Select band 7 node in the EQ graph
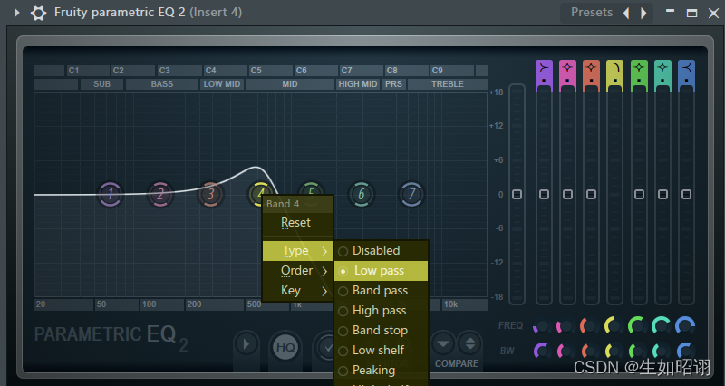725x386 pixels. pyautogui.click(x=411, y=194)
